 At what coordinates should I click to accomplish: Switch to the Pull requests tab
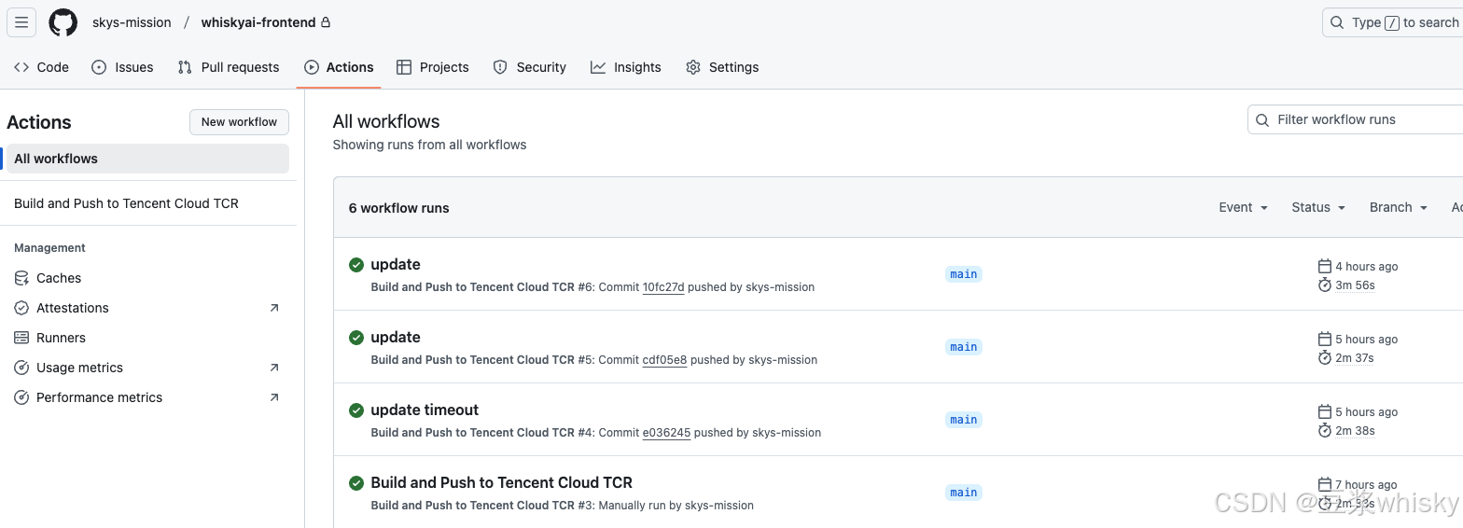click(x=229, y=67)
